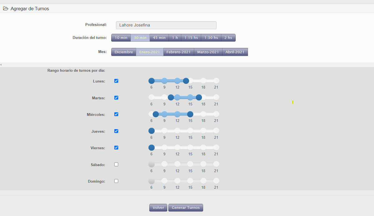Click the Rango horario de turnos por día label
Viewport: 374px width, 216px height.
coord(76,70)
